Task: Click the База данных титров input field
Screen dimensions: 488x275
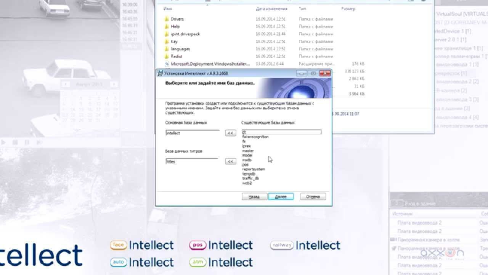Action: (x=192, y=162)
